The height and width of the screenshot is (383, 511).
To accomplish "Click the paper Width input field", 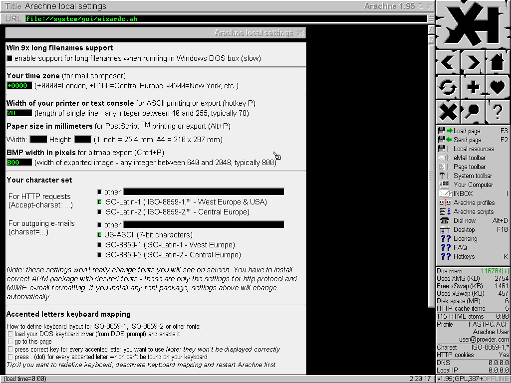I will [x=38, y=140].
